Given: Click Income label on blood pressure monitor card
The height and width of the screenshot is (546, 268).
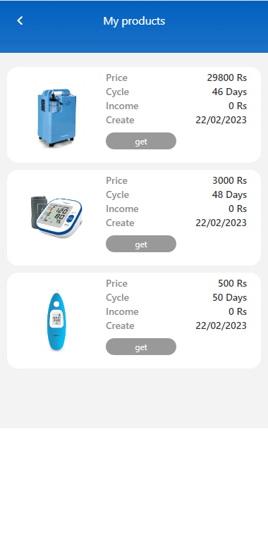Looking at the screenshot, I should (122, 209).
